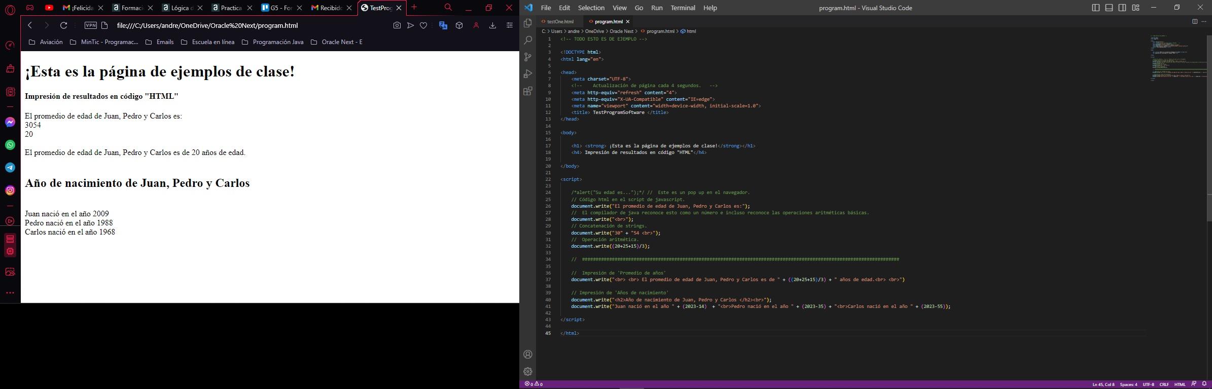Open VS Code Explorer view
The height and width of the screenshot is (389, 1212).
pyautogui.click(x=528, y=23)
